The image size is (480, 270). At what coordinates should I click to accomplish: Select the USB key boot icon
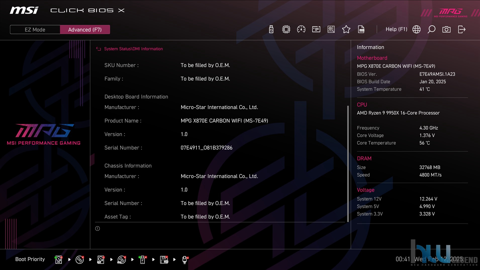pyautogui.click(x=143, y=259)
